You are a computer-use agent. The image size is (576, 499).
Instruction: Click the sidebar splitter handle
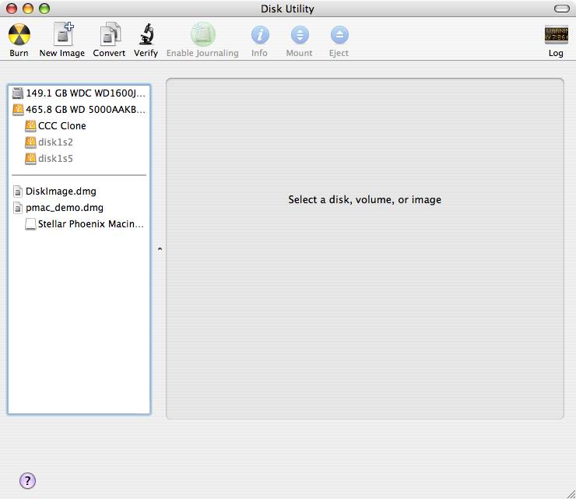pos(160,249)
